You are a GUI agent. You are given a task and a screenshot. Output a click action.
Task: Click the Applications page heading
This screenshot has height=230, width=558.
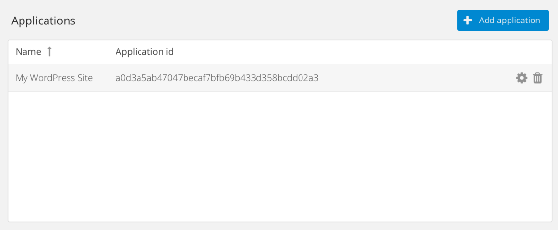click(x=43, y=21)
